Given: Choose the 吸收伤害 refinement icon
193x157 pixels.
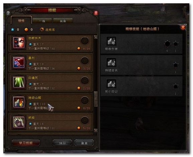Looking at the screenshot, I should tap(111, 41).
